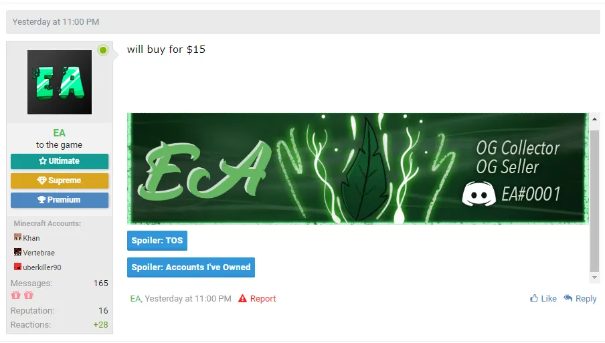The image size is (605, 343).
Task: Click the Like thumbs-up icon
Action: (534, 298)
